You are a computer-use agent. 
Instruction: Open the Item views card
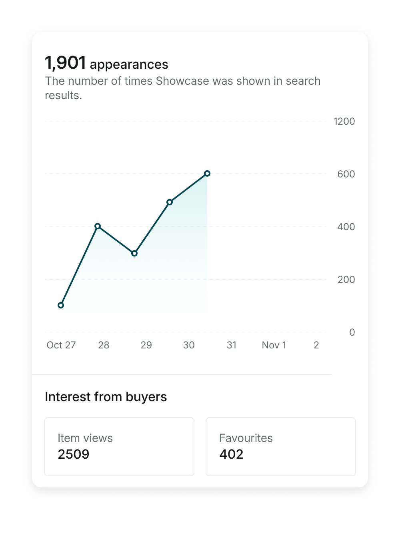119,447
